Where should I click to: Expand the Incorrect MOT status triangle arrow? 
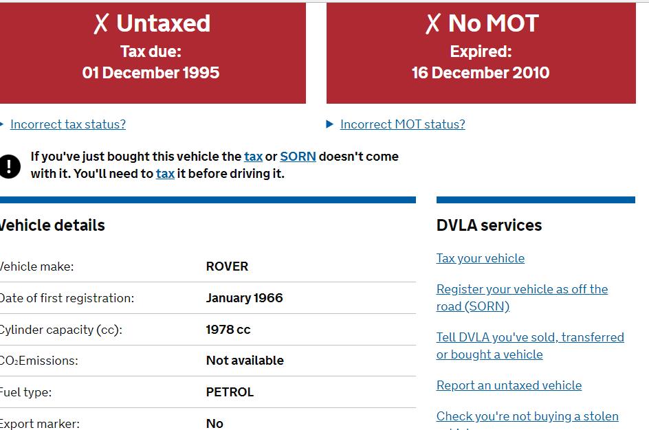[x=329, y=124]
